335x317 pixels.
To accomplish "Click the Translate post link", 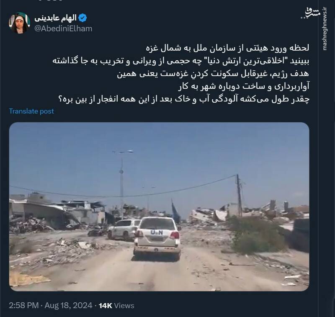I will tap(31, 111).
